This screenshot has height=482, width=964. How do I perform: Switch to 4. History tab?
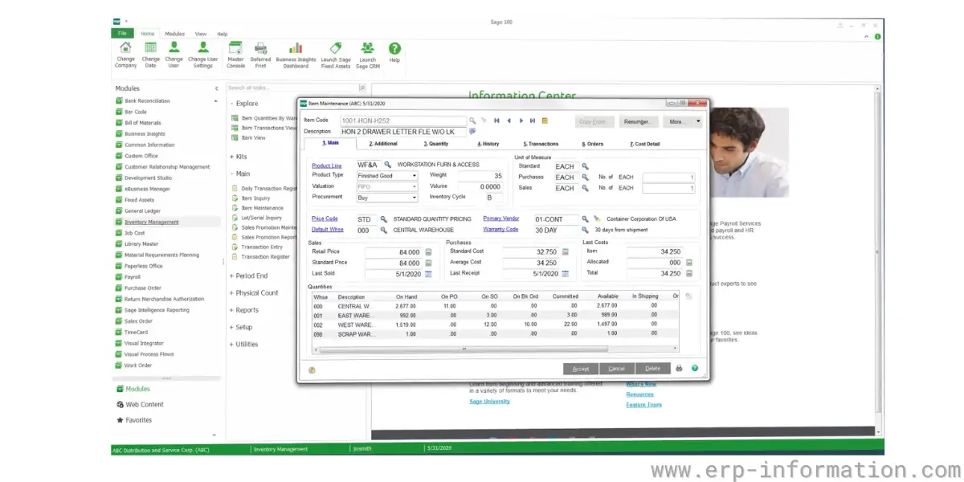(x=488, y=144)
